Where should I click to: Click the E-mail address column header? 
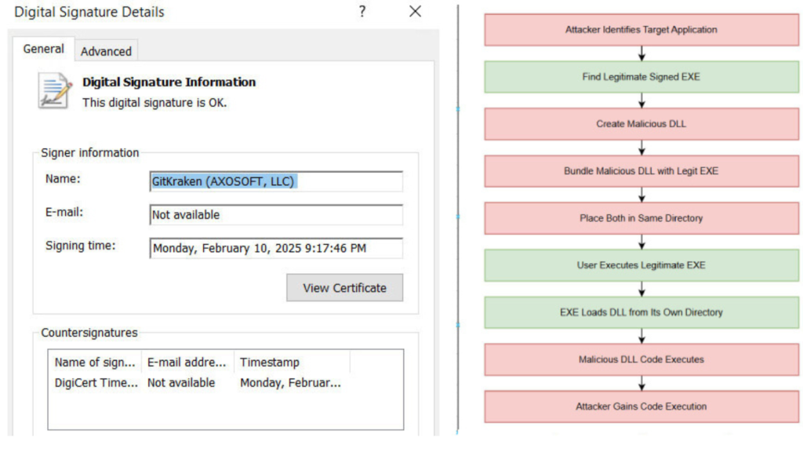pos(187,362)
